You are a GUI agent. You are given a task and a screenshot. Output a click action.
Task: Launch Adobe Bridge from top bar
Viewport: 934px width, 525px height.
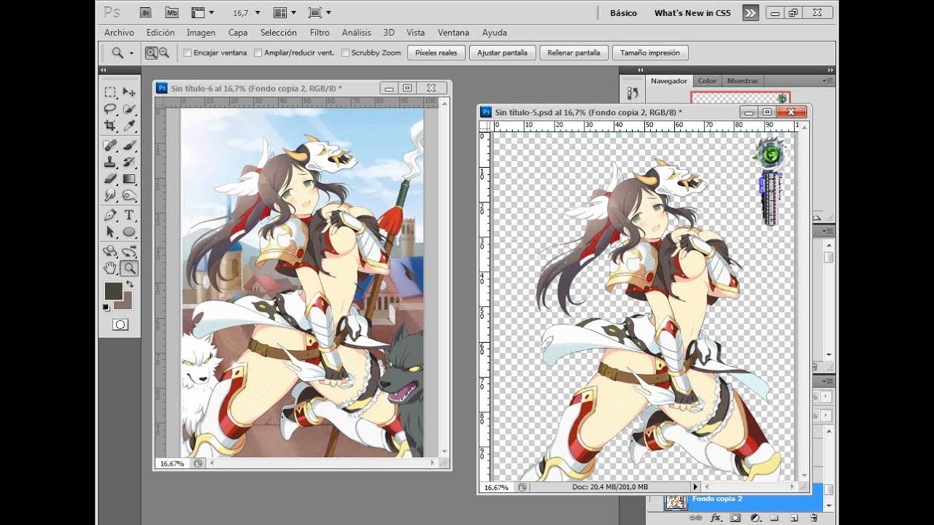146,12
